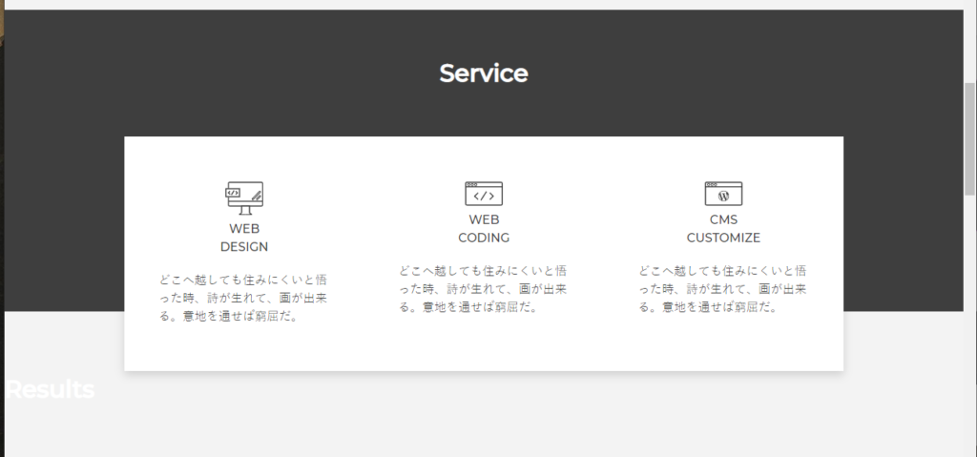Click the code brackets inside the Web Coding icon

(x=484, y=197)
